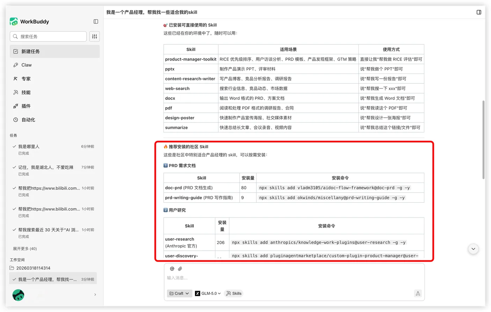Screen dimensions: 491x312
Task: Collapse the left sidebar panel
Action: [96, 22]
